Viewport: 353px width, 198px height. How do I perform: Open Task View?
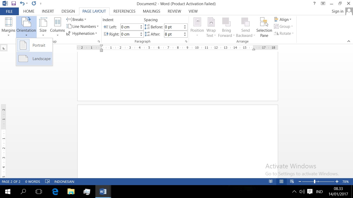39,192
